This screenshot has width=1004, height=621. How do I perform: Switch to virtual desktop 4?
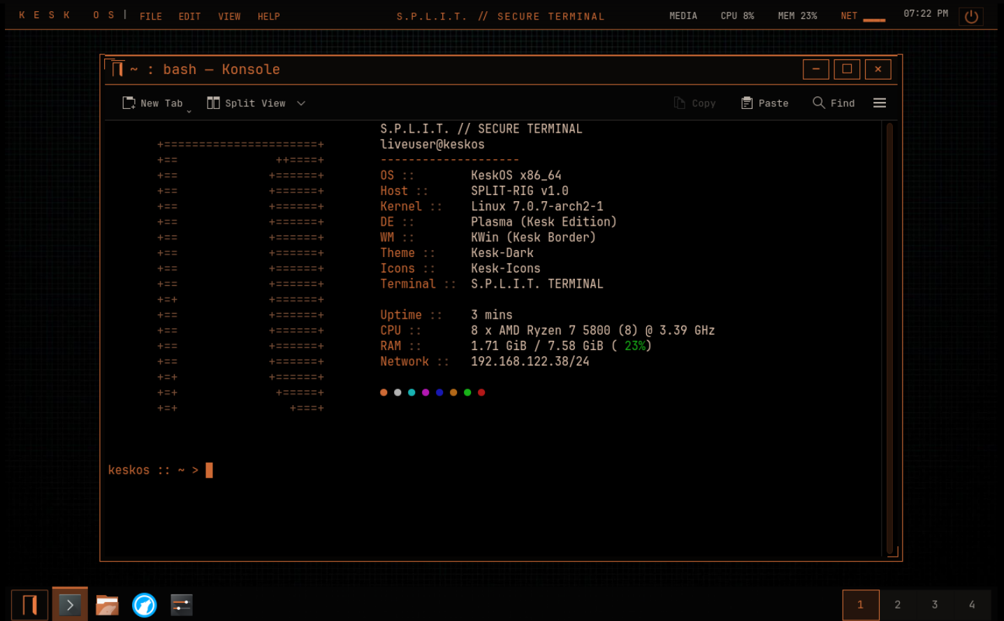[x=972, y=605]
